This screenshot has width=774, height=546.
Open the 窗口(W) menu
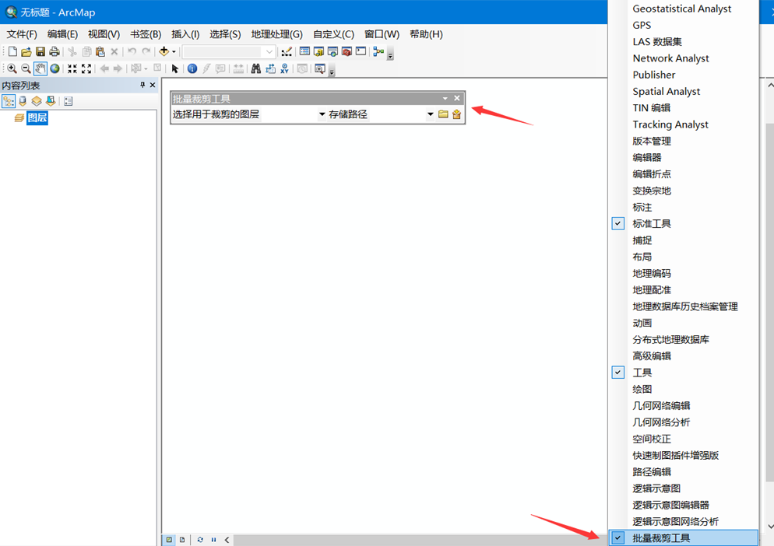tap(382, 34)
